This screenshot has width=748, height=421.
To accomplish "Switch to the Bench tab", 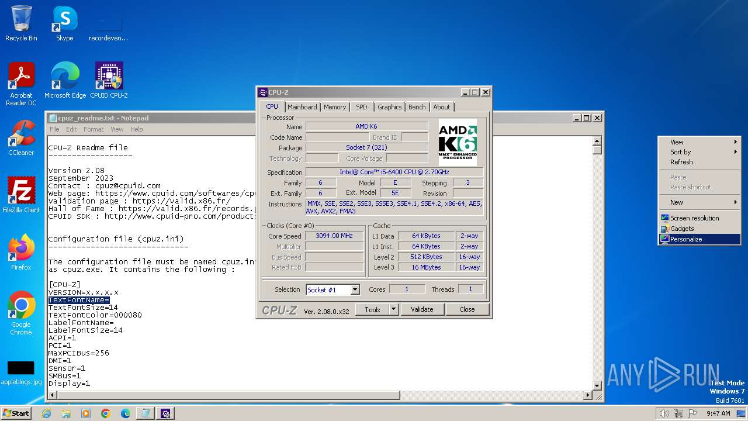I will [417, 107].
